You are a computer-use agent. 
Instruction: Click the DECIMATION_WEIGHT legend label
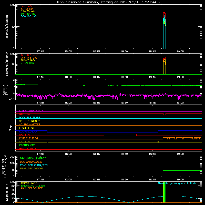coord(33,162)
